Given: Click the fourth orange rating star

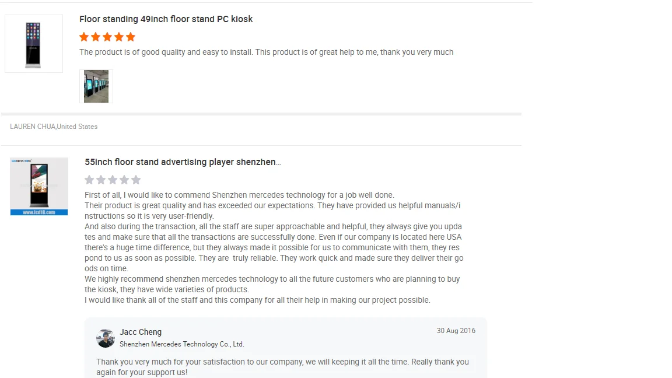Looking at the screenshot, I should point(119,37).
